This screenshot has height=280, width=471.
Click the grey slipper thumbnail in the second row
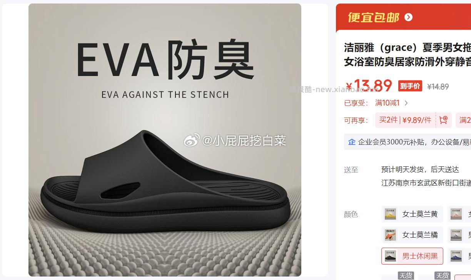pyautogui.click(x=456, y=235)
